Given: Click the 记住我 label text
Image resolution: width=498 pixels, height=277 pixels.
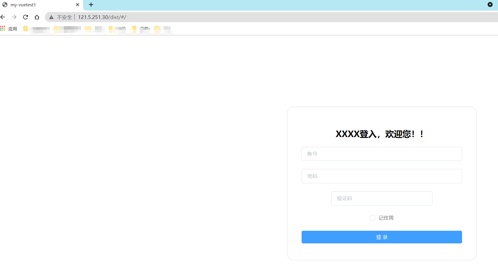Looking at the screenshot, I should [386, 218].
